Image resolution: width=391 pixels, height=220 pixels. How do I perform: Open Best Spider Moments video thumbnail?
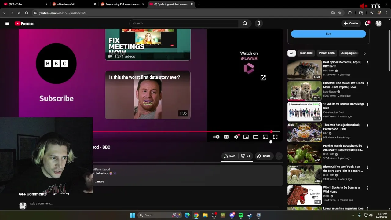coord(305,70)
